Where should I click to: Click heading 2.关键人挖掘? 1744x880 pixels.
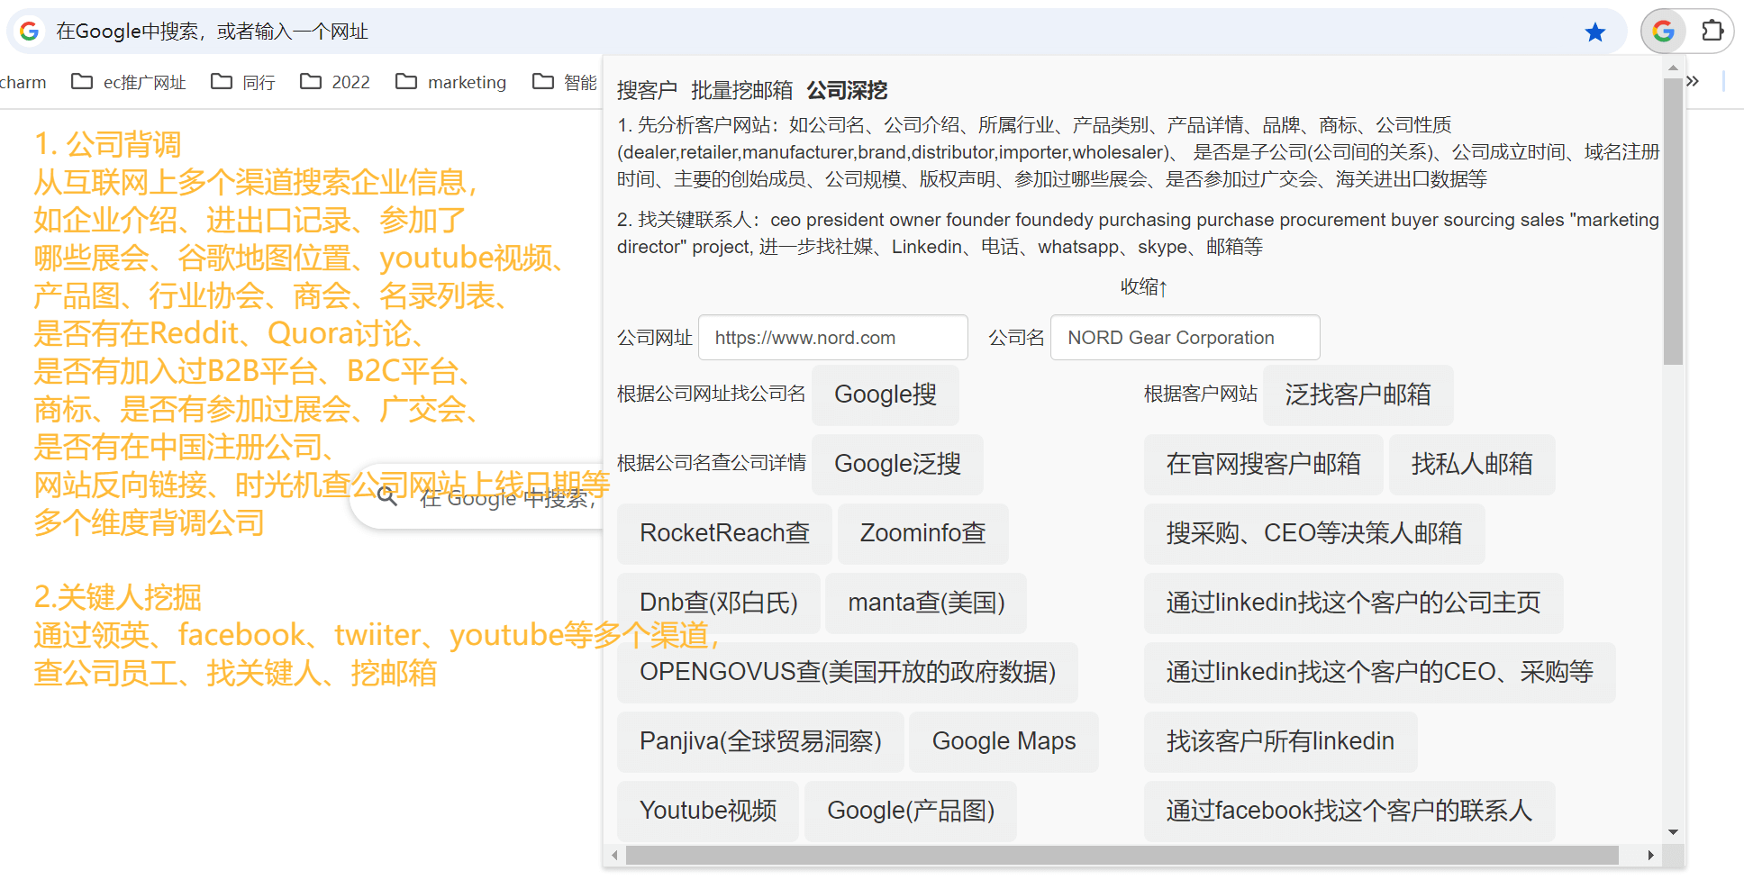pos(117,597)
